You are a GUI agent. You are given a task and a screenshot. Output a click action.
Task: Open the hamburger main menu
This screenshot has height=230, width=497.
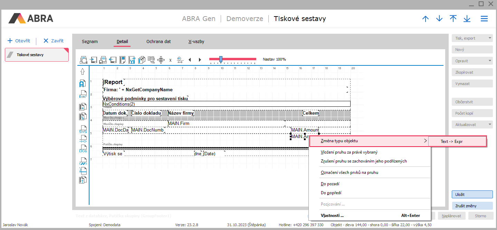pos(484,19)
